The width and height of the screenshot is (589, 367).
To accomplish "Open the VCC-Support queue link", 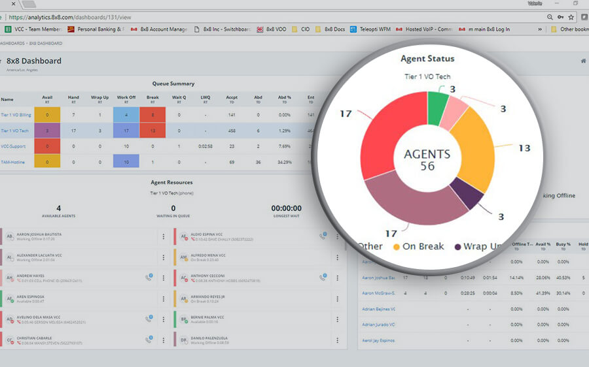I will point(13,146).
